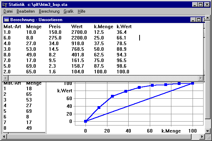Maximize the main Statistik window
The height and width of the screenshot is (141, 212).
click(x=200, y=4)
